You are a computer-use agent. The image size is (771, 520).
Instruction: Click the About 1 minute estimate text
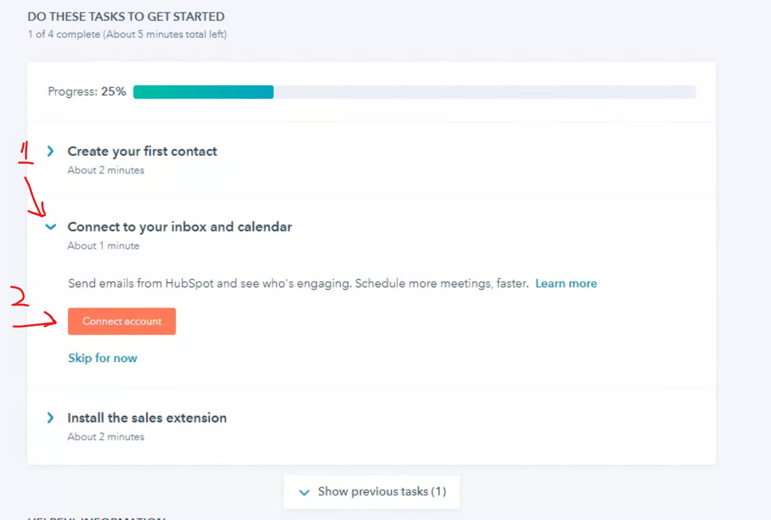(x=104, y=245)
